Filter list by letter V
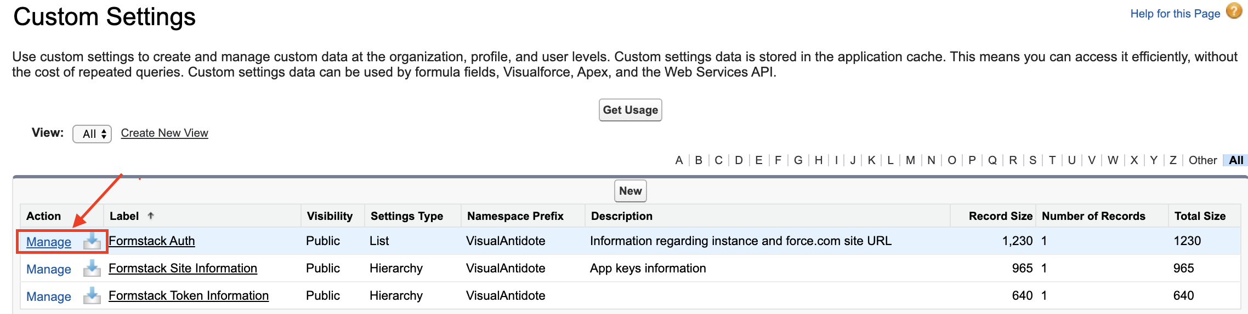 [x=1092, y=160]
